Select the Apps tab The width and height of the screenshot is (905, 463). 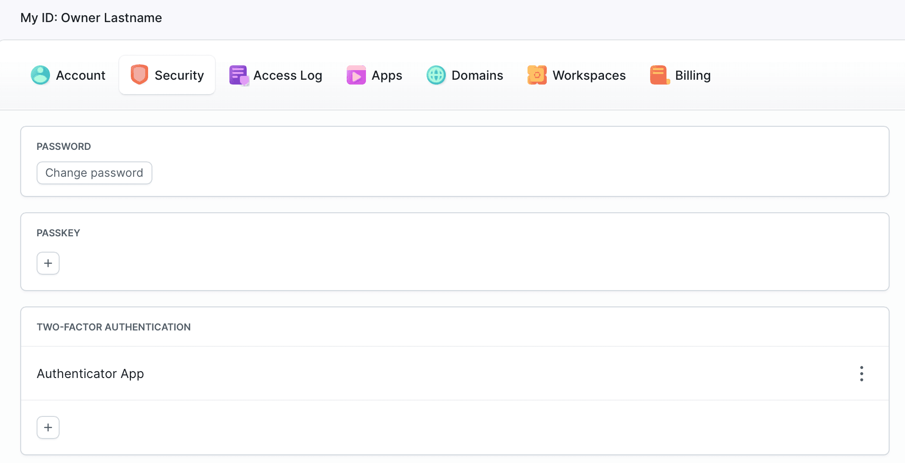[386, 75]
